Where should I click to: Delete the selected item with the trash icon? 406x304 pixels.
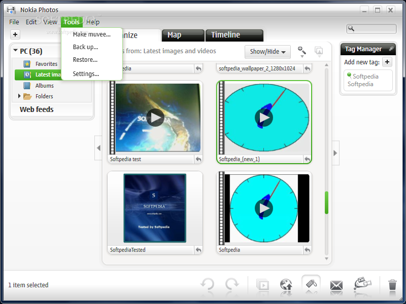tap(392, 285)
